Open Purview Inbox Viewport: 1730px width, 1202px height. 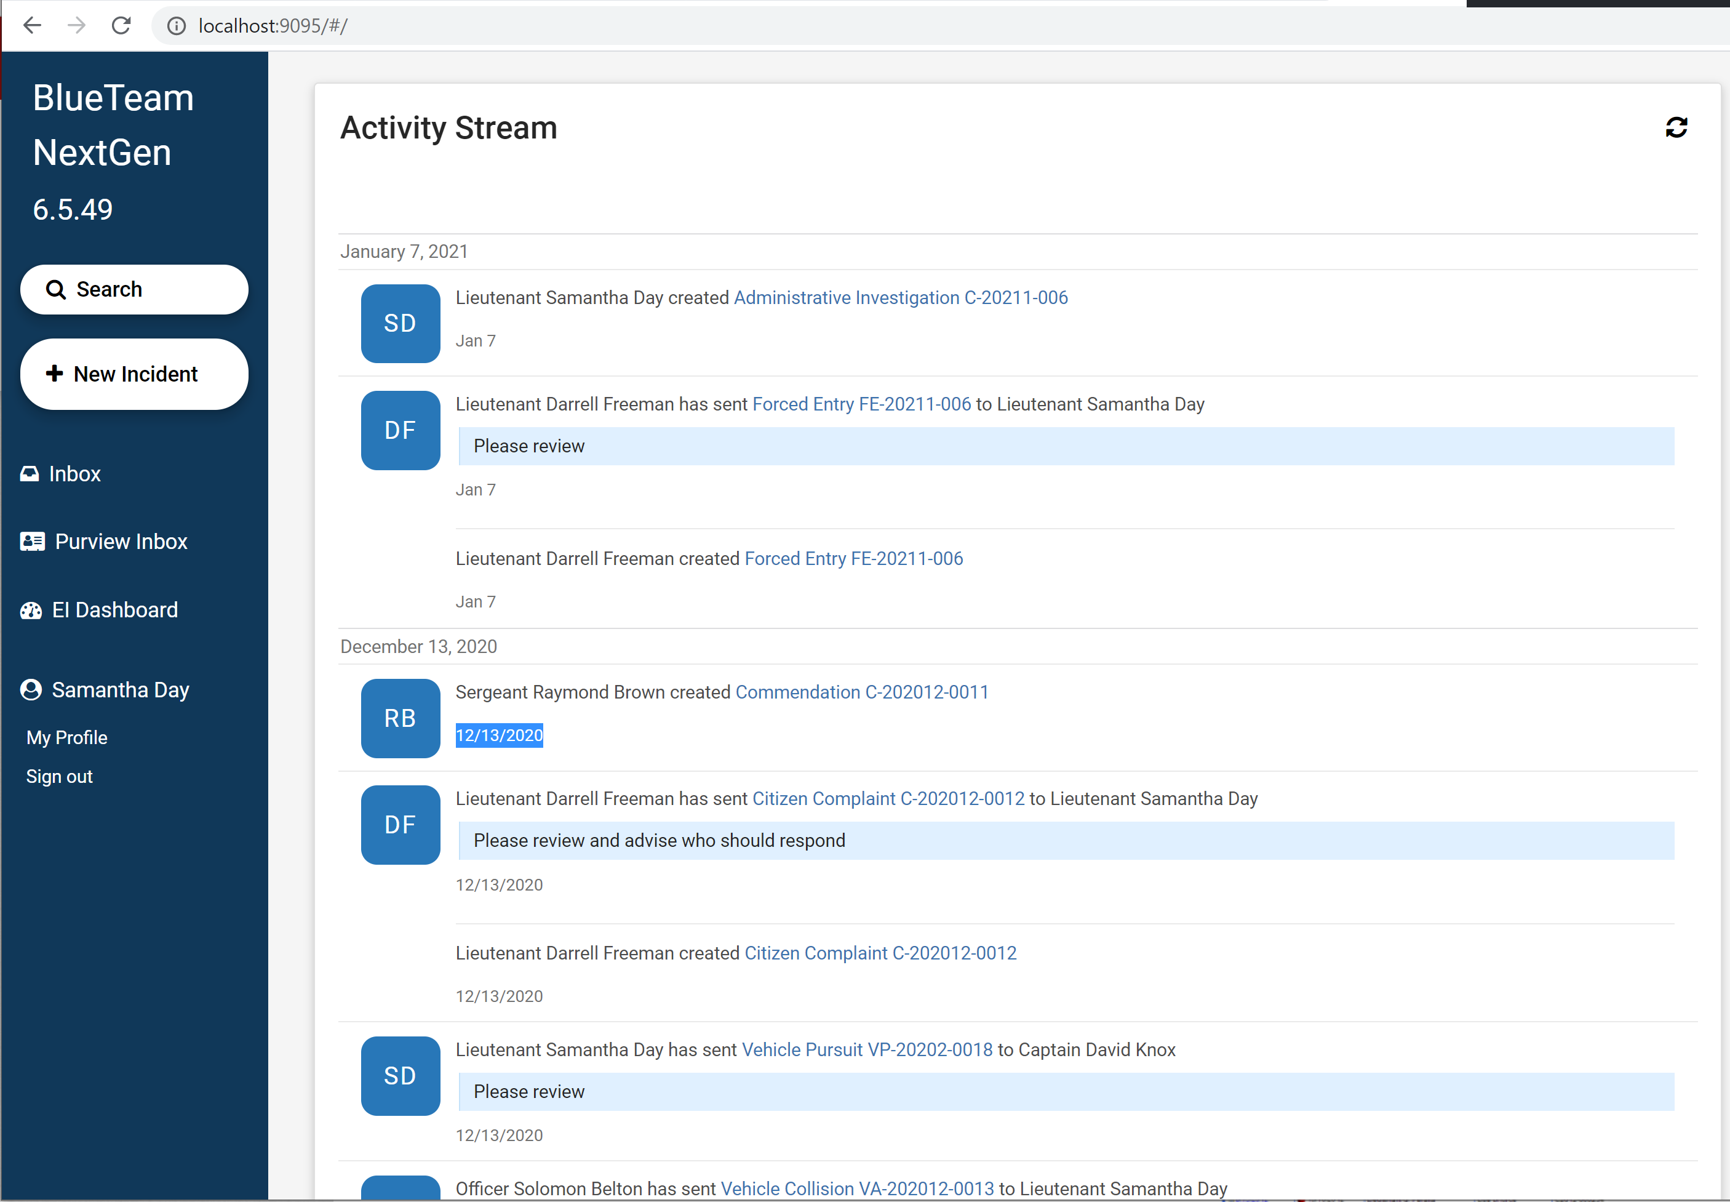point(104,542)
